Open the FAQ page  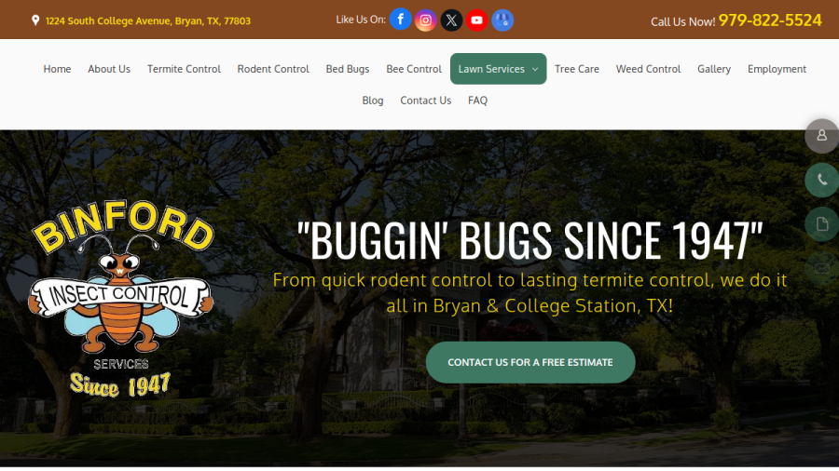(478, 101)
